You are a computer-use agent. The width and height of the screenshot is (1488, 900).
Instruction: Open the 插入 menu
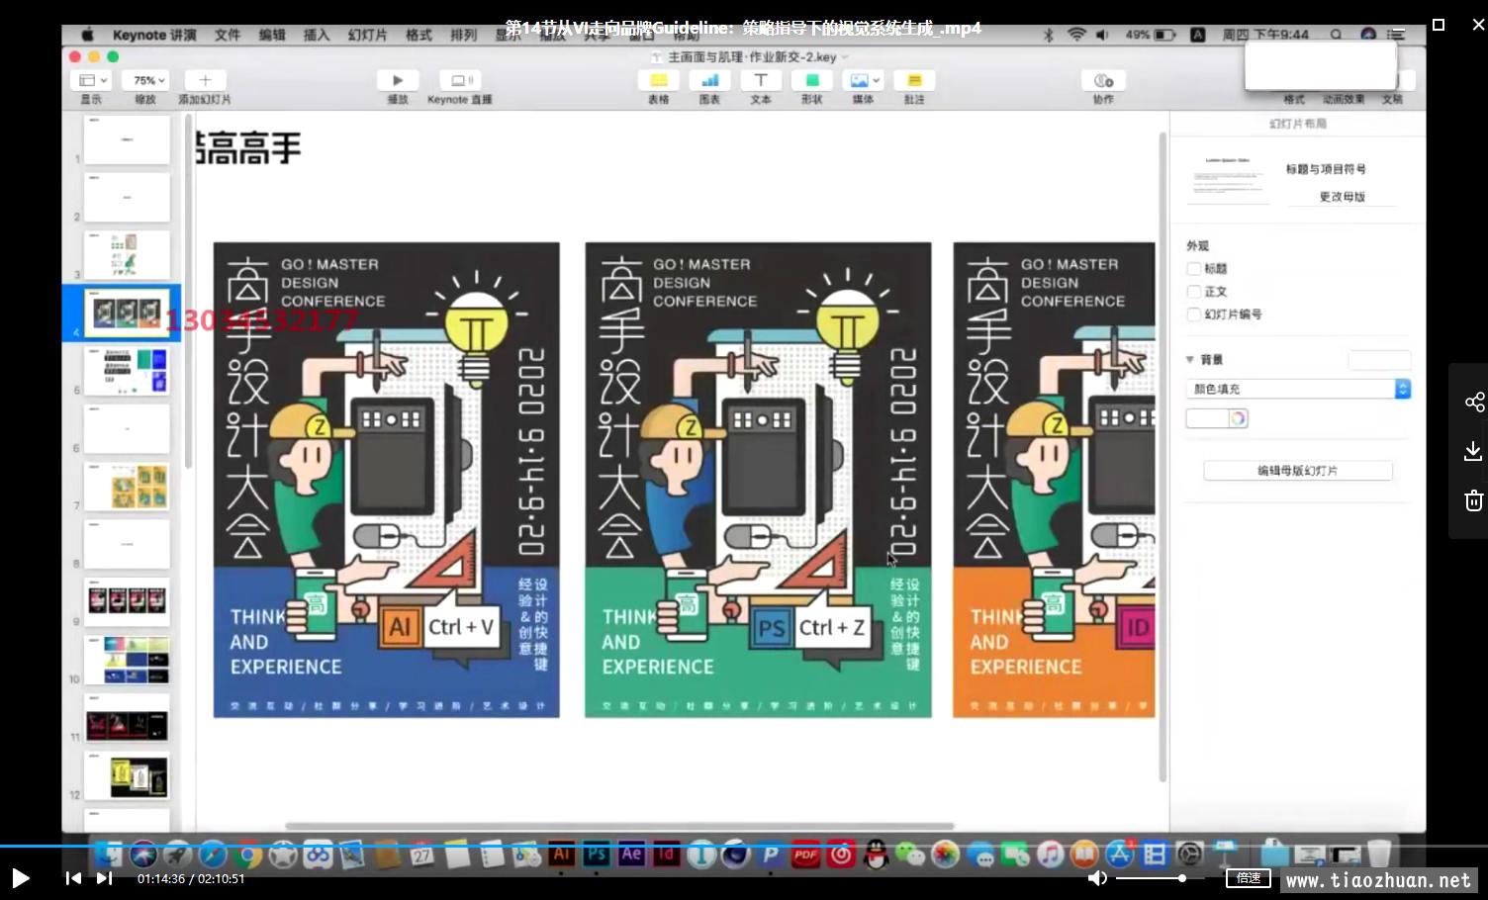[317, 35]
